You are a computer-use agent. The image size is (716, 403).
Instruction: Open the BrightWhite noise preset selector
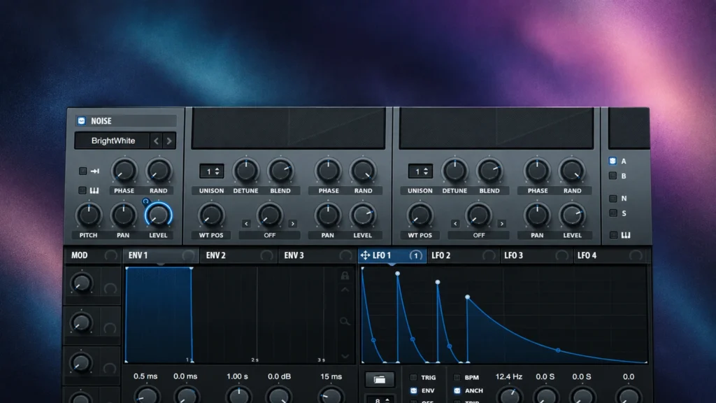[113, 141]
